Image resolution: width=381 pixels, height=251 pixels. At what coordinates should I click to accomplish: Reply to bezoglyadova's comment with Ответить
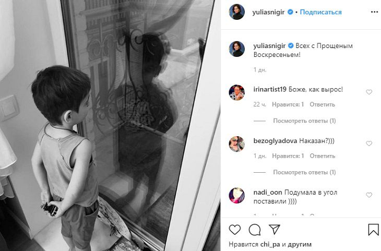[x=322, y=156]
